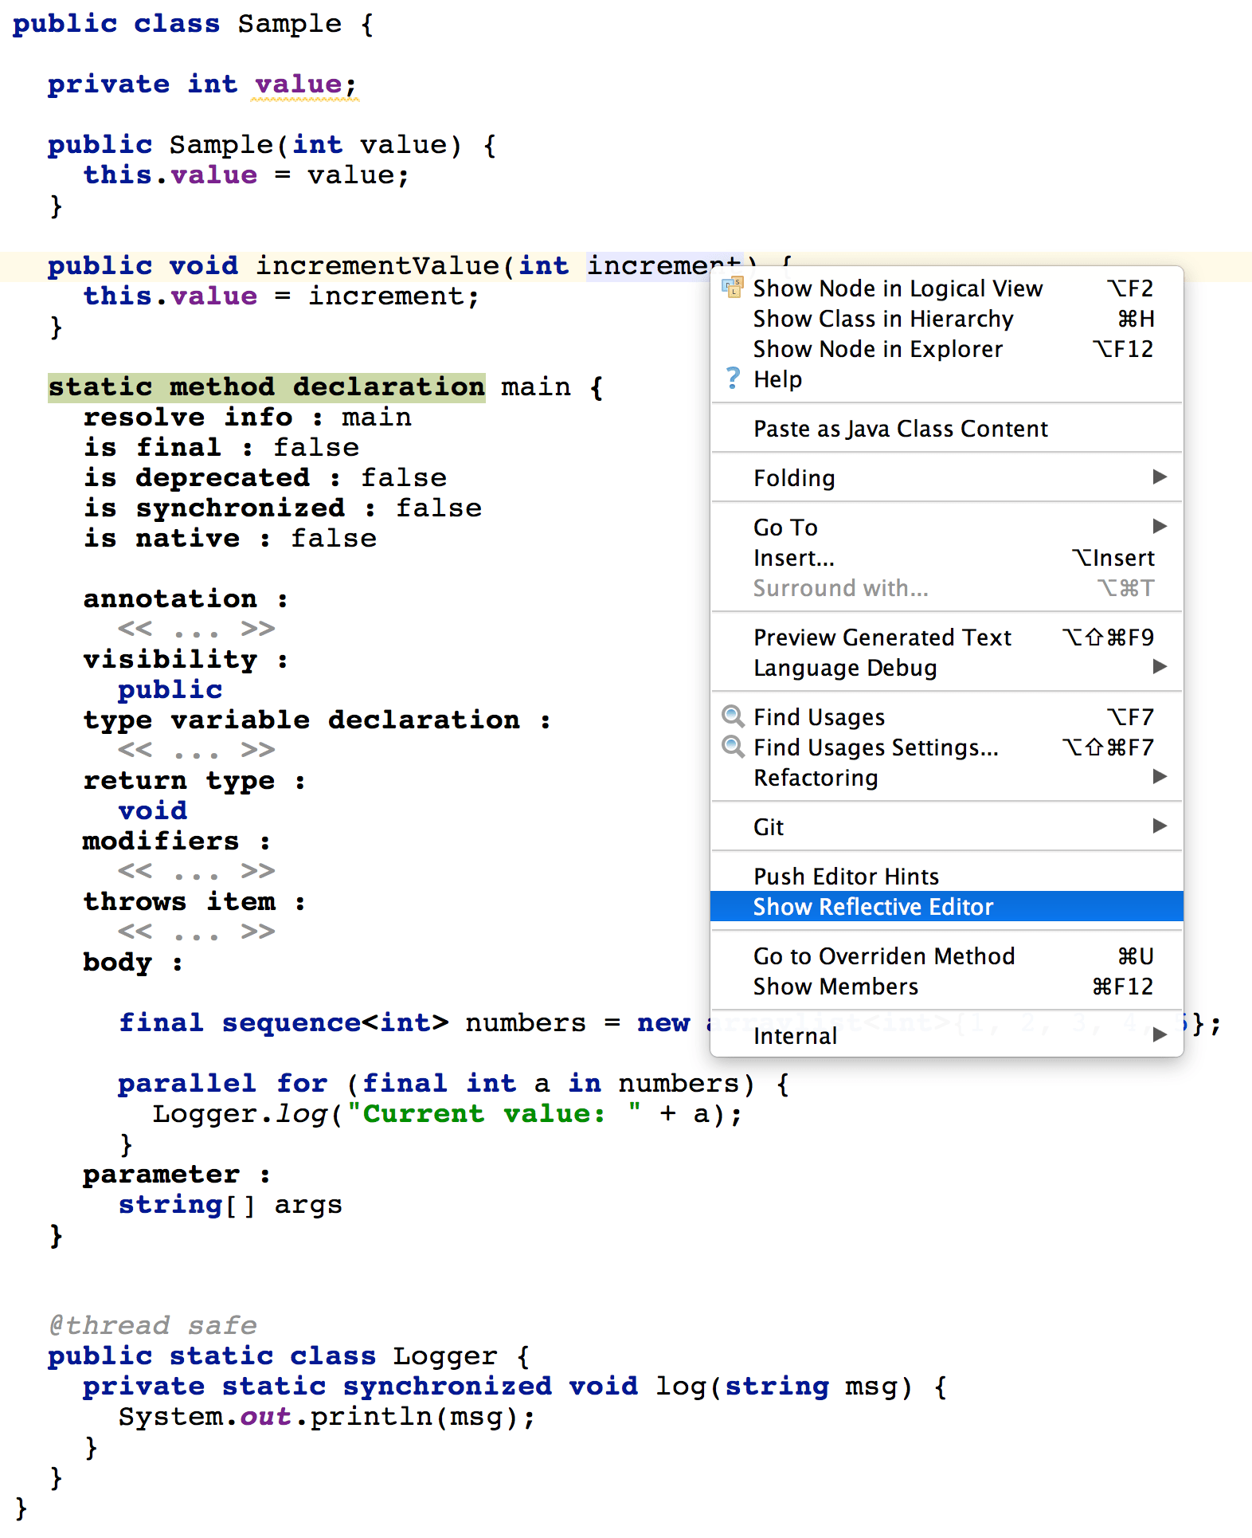The height and width of the screenshot is (1538, 1252).
Task: Click the static method declaration highlighted cell
Action: pyautogui.click(x=266, y=387)
